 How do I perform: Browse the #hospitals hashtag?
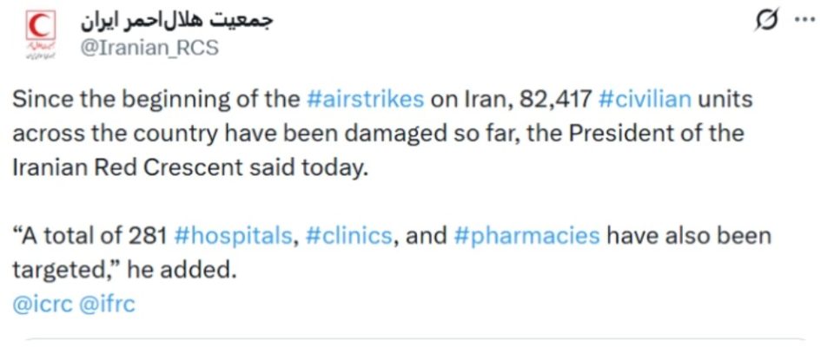point(233,236)
